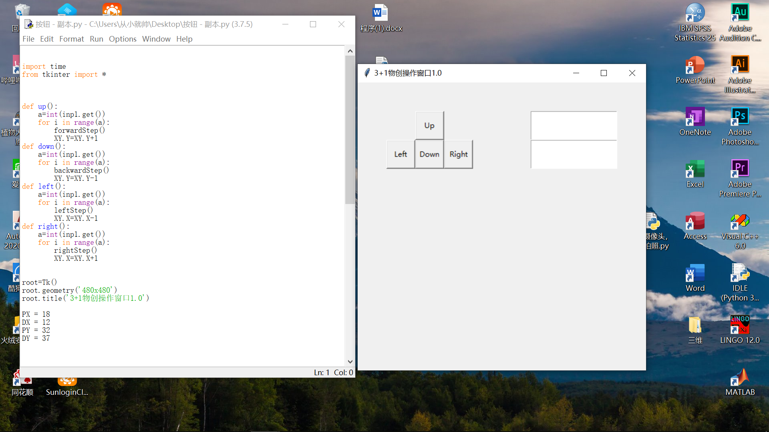
Task: Click the upper text entry field
Action: [x=574, y=126]
